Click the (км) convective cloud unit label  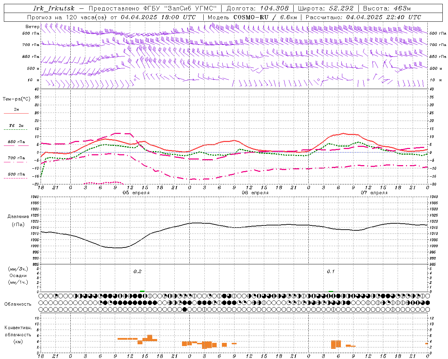(18, 341)
